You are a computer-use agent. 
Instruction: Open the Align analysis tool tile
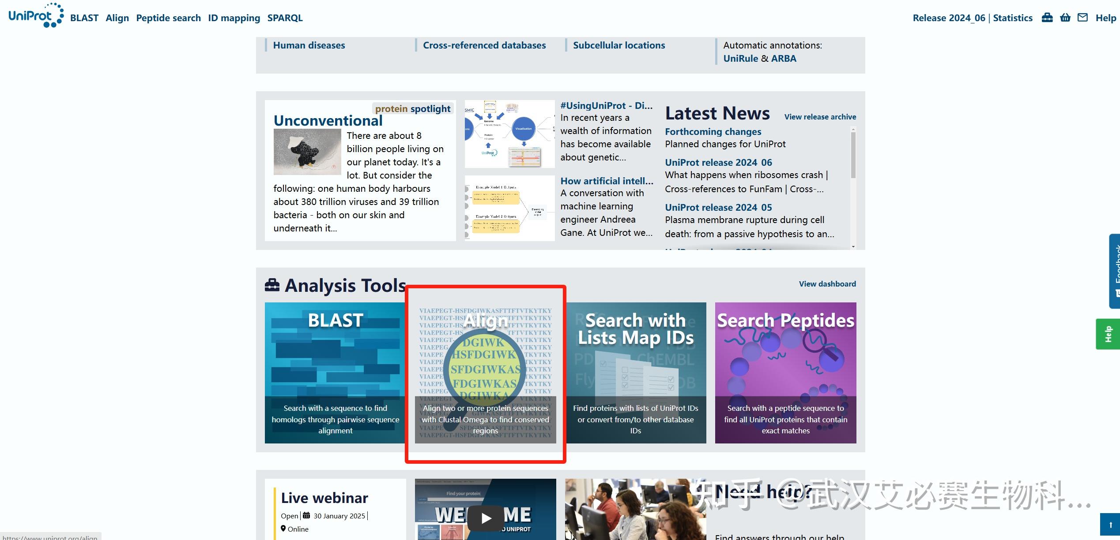tap(485, 372)
